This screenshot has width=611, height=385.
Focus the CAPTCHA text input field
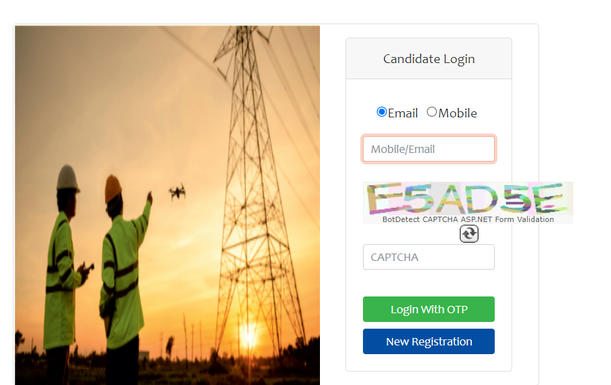(429, 257)
